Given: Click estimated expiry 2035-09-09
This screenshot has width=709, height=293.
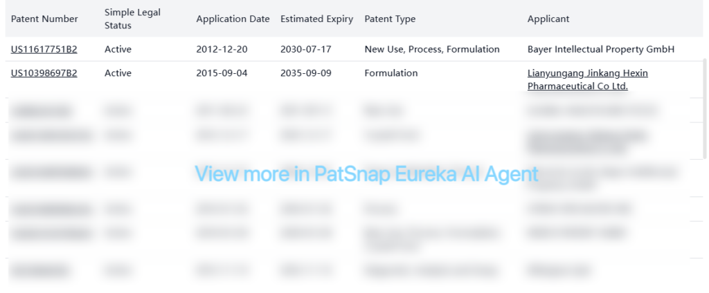Looking at the screenshot, I should point(305,73).
